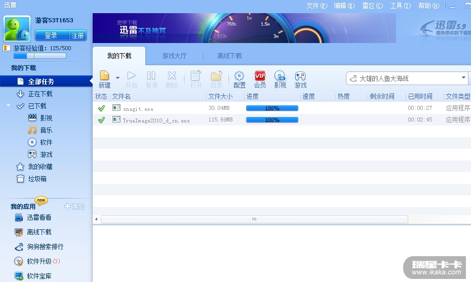Click the user avatar picture
The width and height of the screenshot is (471, 282).
point(17,28)
